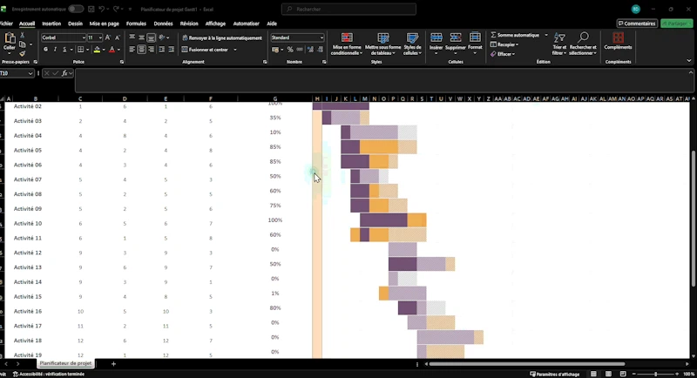The width and height of the screenshot is (697, 378).
Task: Apply the red font color
Action: [112, 50]
